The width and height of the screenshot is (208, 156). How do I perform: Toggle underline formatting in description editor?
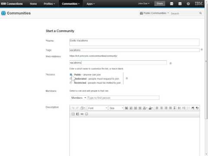click(136, 108)
